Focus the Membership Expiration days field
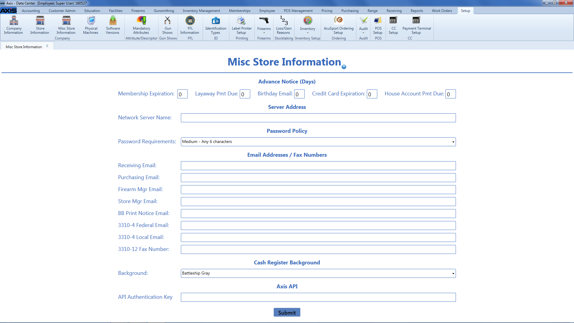The height and width of the screenshot is (323, 574). point(182,94)
